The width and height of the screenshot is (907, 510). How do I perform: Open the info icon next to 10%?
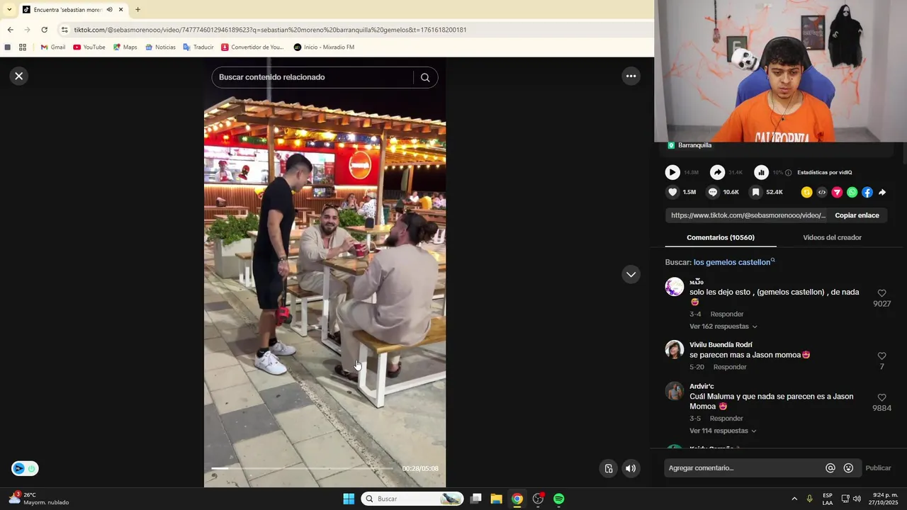[788, 173]
